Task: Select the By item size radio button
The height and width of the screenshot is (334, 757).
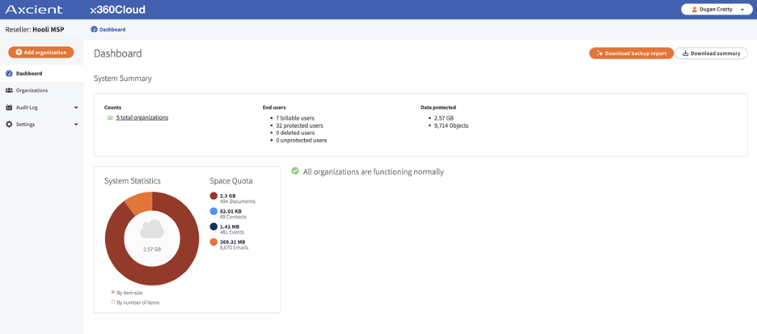Action: click(112, 292)
